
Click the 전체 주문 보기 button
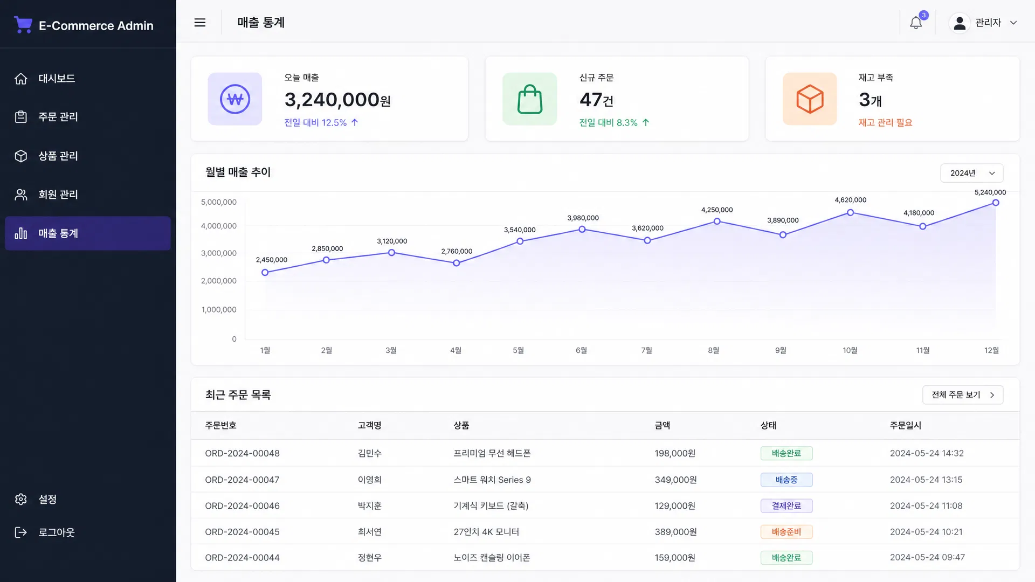[x=963, y=395]
